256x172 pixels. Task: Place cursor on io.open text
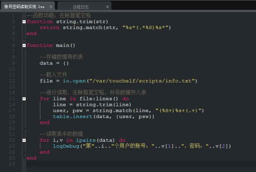click(74, 81)
